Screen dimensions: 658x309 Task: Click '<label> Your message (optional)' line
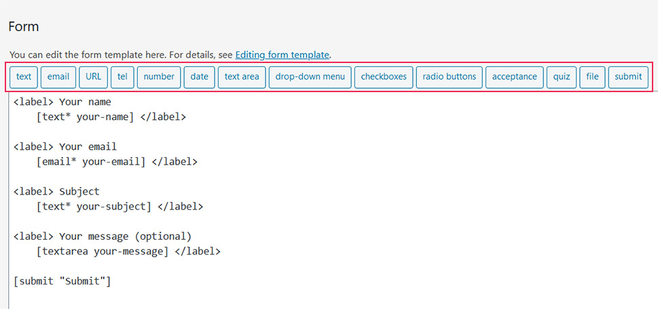[x=103, y=236]
